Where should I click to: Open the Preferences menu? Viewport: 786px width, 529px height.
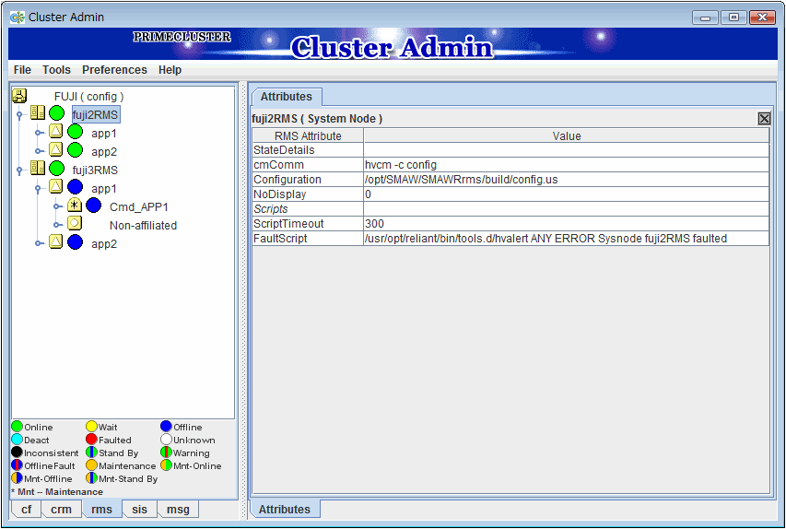[114, 70]
